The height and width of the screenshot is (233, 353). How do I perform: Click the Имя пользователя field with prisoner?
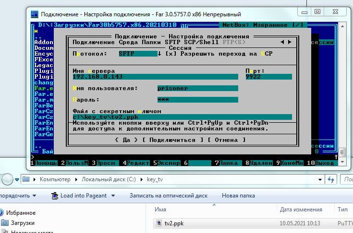[x=197, y=88]
